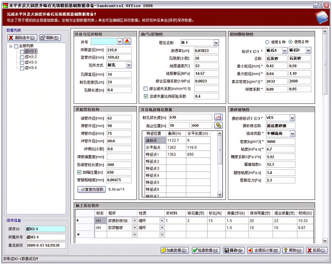The height and width of the screenshot is (264, 332).
Task: Open the well number dropdown with the cyan field
Action: point(120,42)
